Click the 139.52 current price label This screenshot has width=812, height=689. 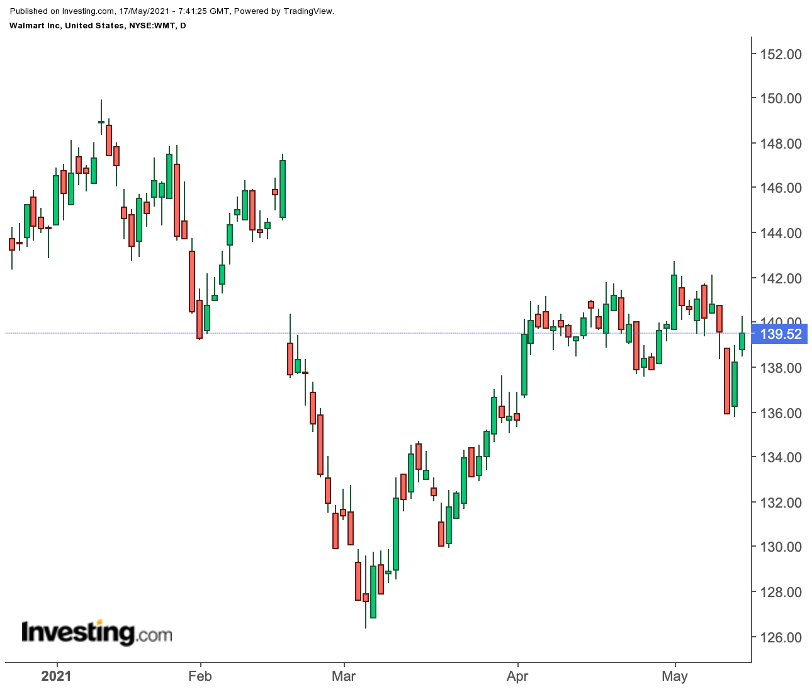(x=781, y=334)
